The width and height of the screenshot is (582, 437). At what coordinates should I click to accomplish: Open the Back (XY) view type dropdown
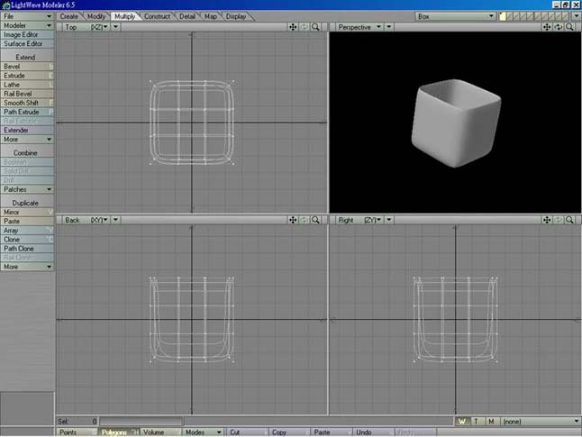85,220
